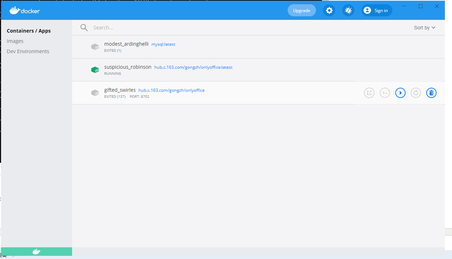Click gifted_swirles container icon
The image size is (452, 259).
point(95,93)
